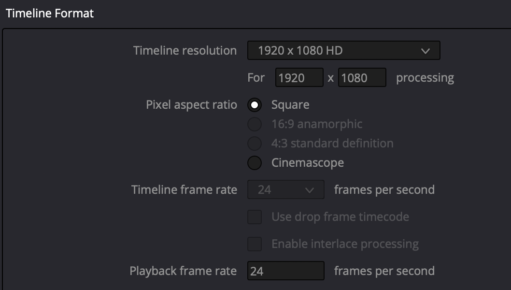Click the Timeline frame rate label
This screenshot has height=290, width=511.
[184, 190]
